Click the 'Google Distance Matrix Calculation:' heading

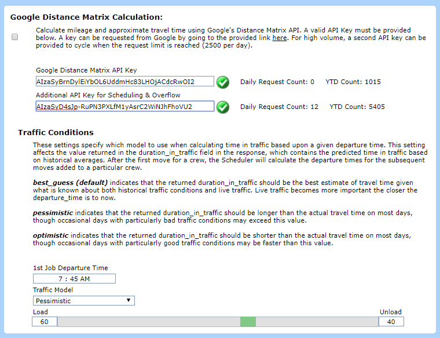(86, 17)
